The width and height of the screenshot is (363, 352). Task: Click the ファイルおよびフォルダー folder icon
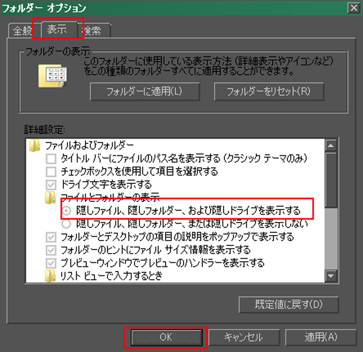(35, 145)
